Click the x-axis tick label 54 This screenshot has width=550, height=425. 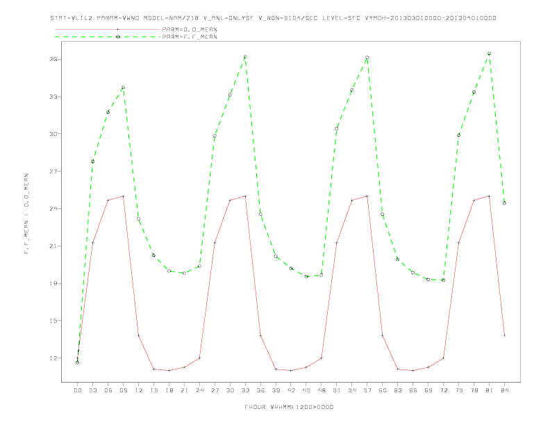coord(352,390)
